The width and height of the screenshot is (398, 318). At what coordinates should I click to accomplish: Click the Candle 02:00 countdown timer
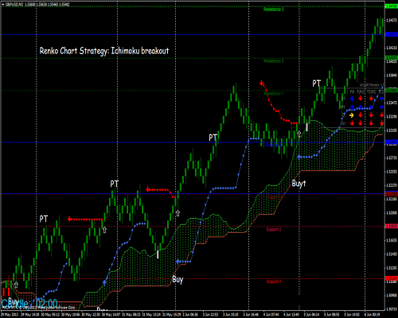(x=29, y=304)
